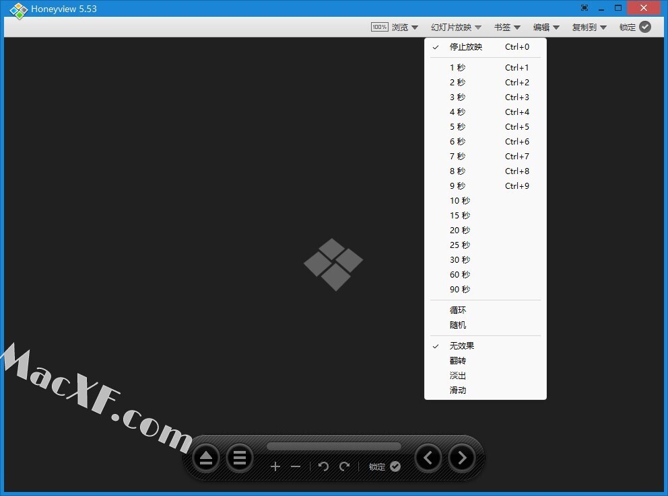Viewport: 668px width, 496px height.
Task: Pick 90 秒 slideshow interval
Action: pyautogui.click(x=486, y=290)
